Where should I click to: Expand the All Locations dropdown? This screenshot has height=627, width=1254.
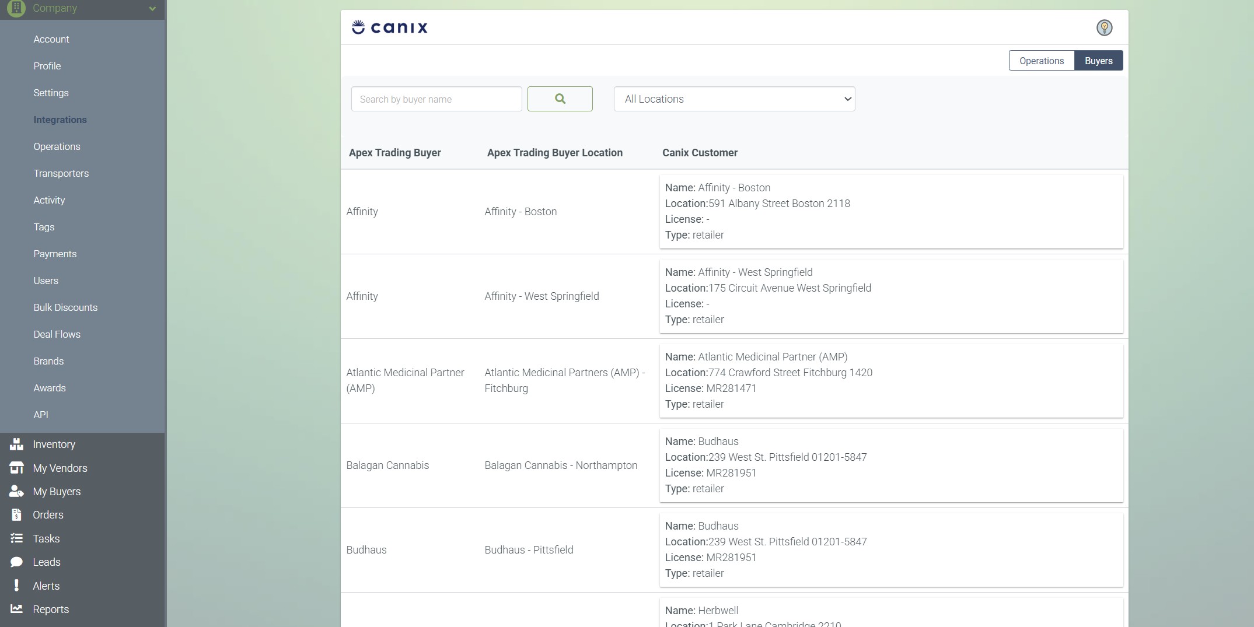(734, 99)
